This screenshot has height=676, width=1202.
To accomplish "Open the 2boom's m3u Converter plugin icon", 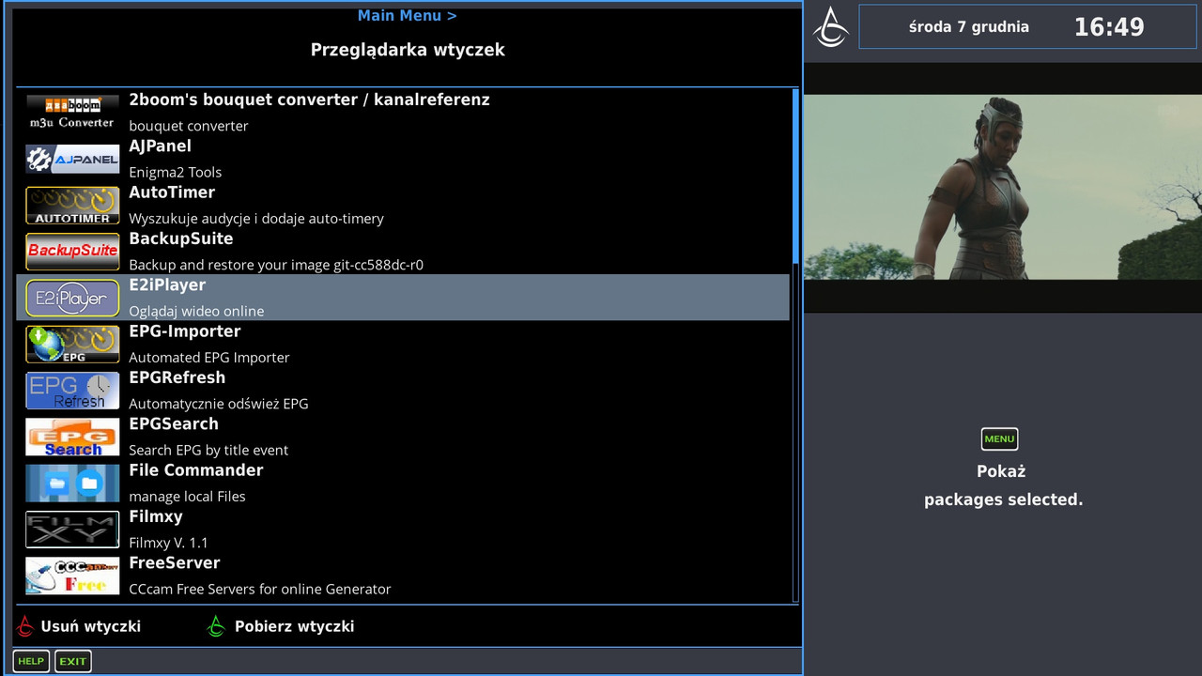I will tap(72, 113).
